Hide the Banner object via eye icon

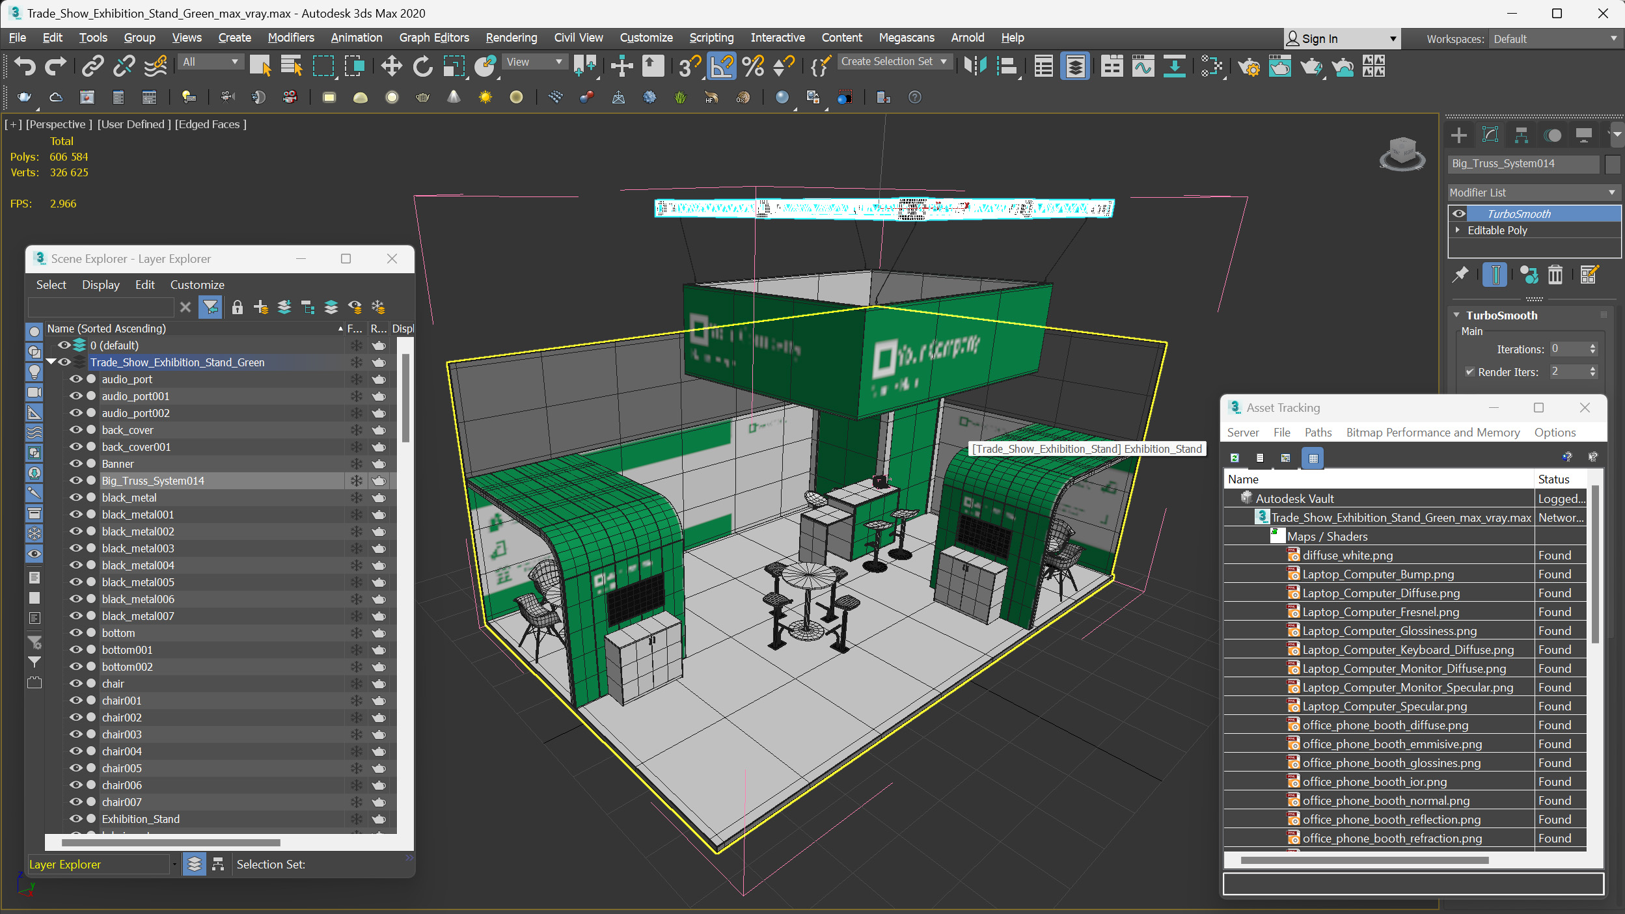76,464
